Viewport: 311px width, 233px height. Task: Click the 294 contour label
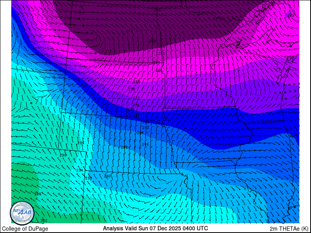pyautogui.click(x=80, y=170)
